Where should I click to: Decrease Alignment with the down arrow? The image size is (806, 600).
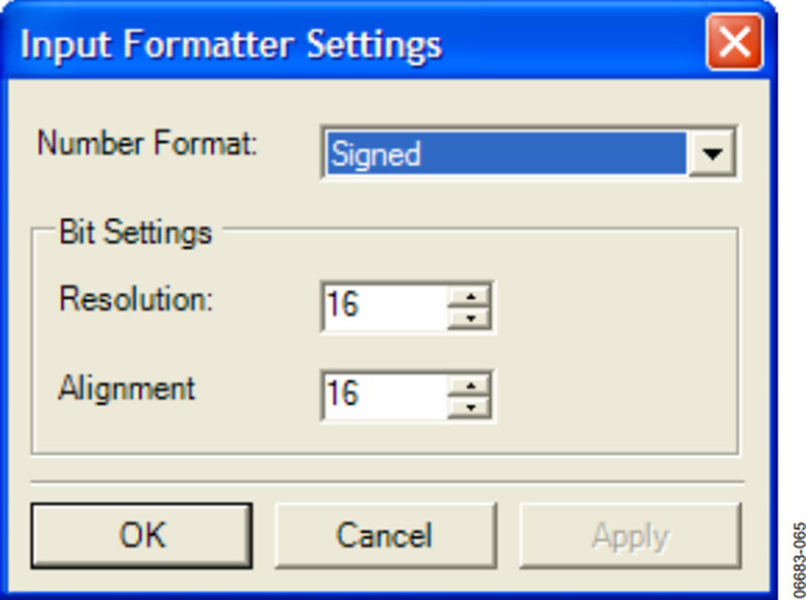(x=470, y=407)
